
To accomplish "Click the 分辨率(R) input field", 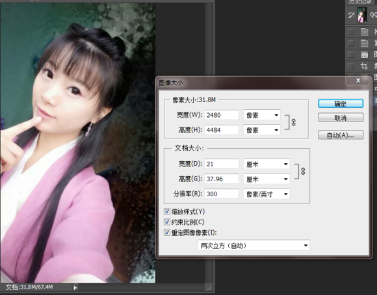I will (222, 194).
